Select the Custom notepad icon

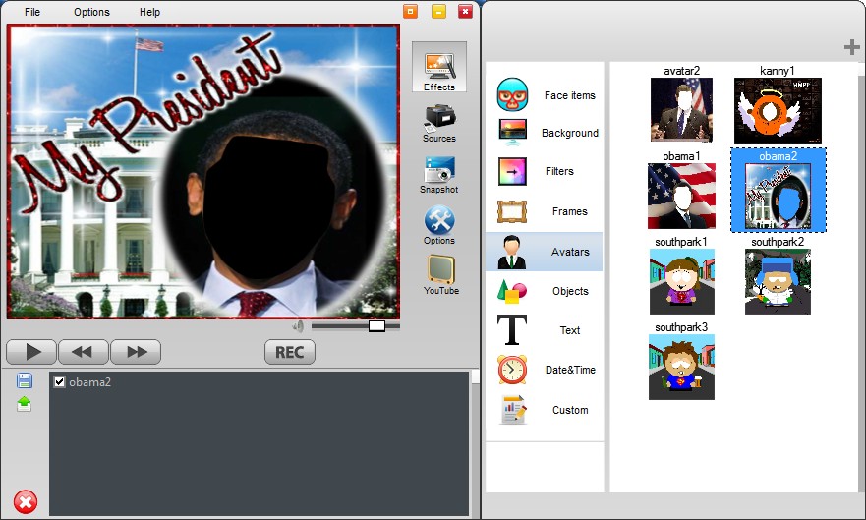click(513, 410)
